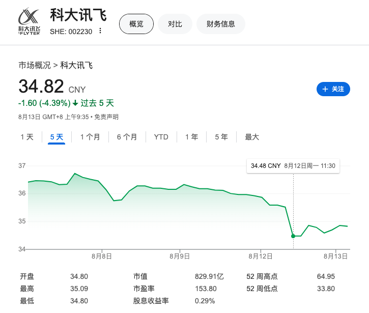Click the SHE: 002230 ticker text
369x313 pixels.
(x=71, y=32)
